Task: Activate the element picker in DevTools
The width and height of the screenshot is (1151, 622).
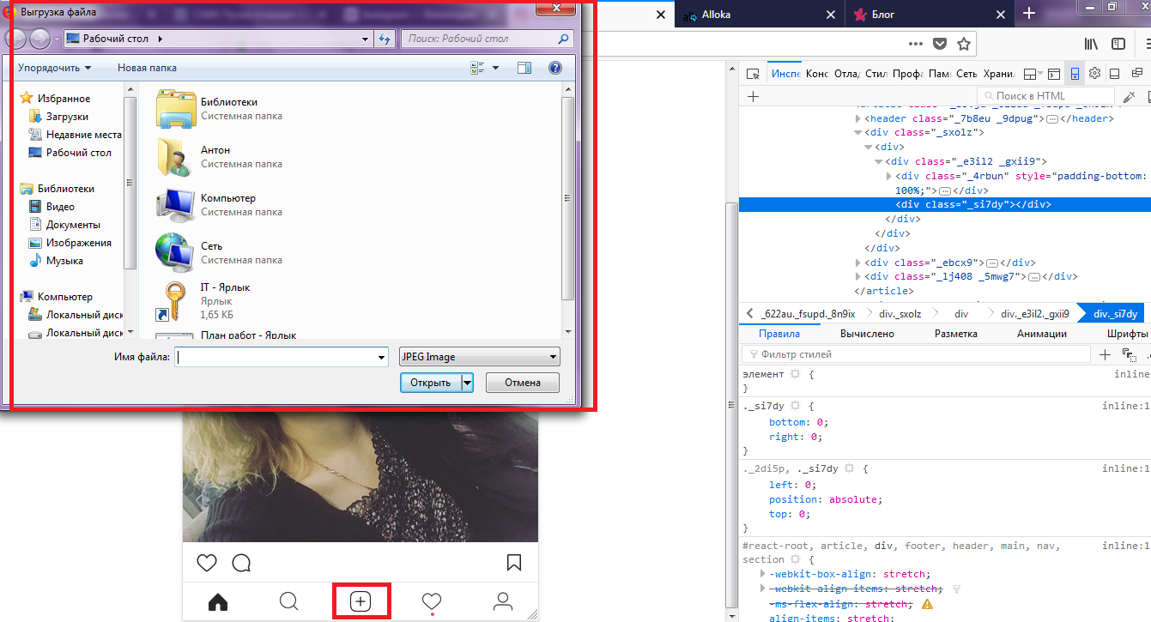Action: [x=753, y=74]
